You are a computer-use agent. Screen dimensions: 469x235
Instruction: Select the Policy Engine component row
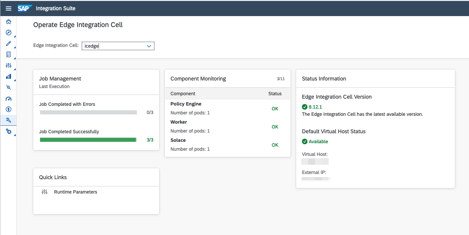point(228,108)
